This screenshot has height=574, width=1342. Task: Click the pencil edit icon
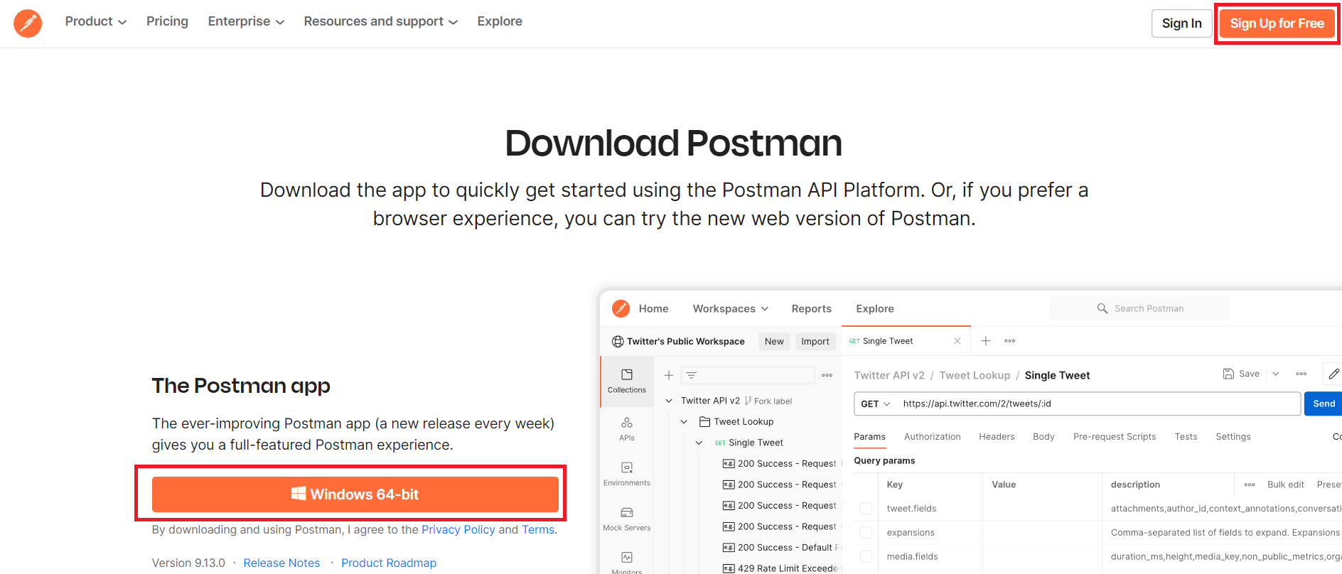(1333, 374)
